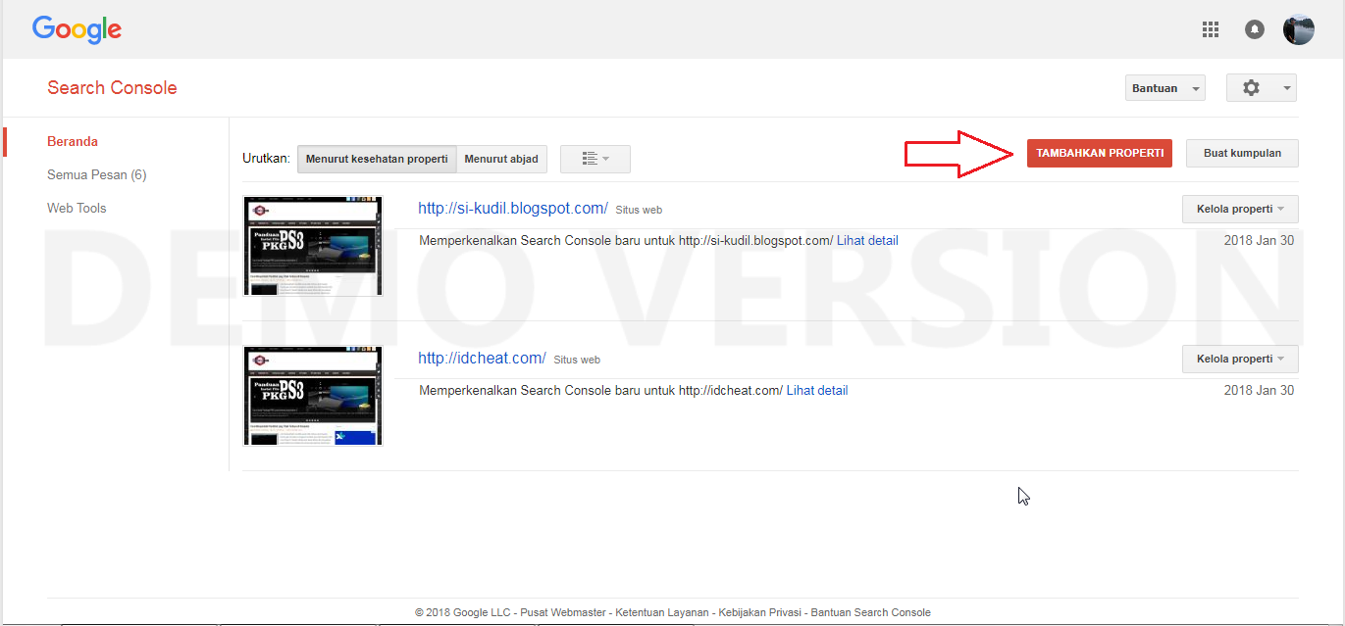Click Situs web label beside idcheat.com
The height and width of the screenshot is (626, 1345).
577,360
